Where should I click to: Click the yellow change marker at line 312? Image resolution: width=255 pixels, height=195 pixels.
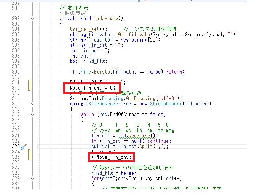[x=29, y=88]
